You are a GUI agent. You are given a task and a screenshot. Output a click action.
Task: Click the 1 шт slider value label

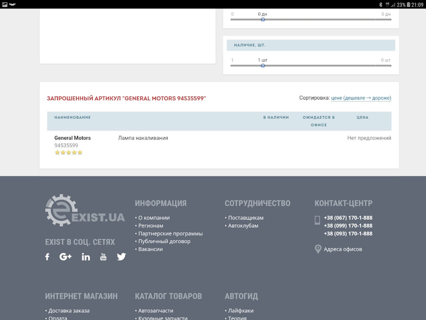[x=262, y=60]
